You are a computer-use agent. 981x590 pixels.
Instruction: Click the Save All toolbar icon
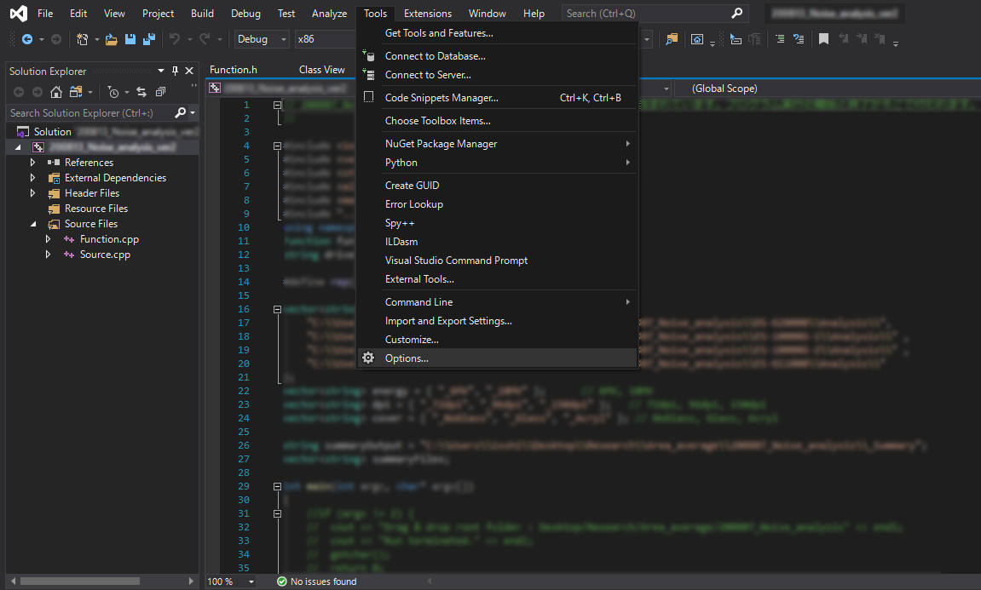[x=149, y=39]
